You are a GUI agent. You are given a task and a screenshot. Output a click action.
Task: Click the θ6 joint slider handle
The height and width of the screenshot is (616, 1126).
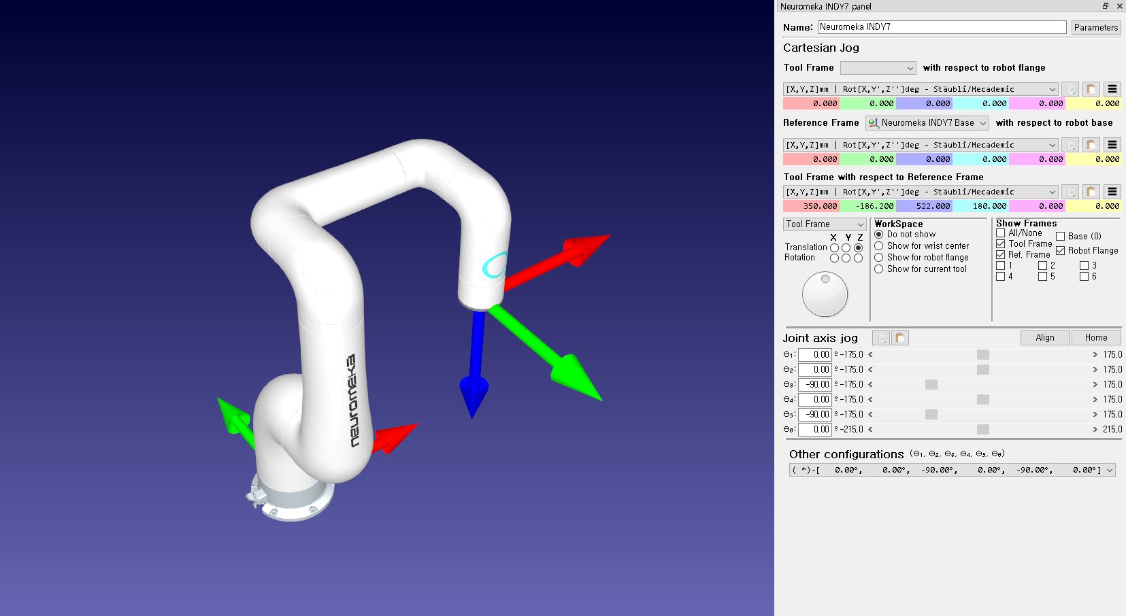pos(983,430)
